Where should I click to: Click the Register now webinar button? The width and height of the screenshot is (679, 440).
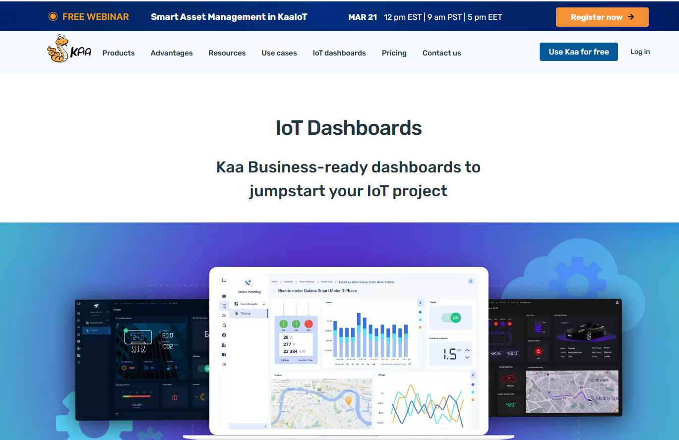602,17
